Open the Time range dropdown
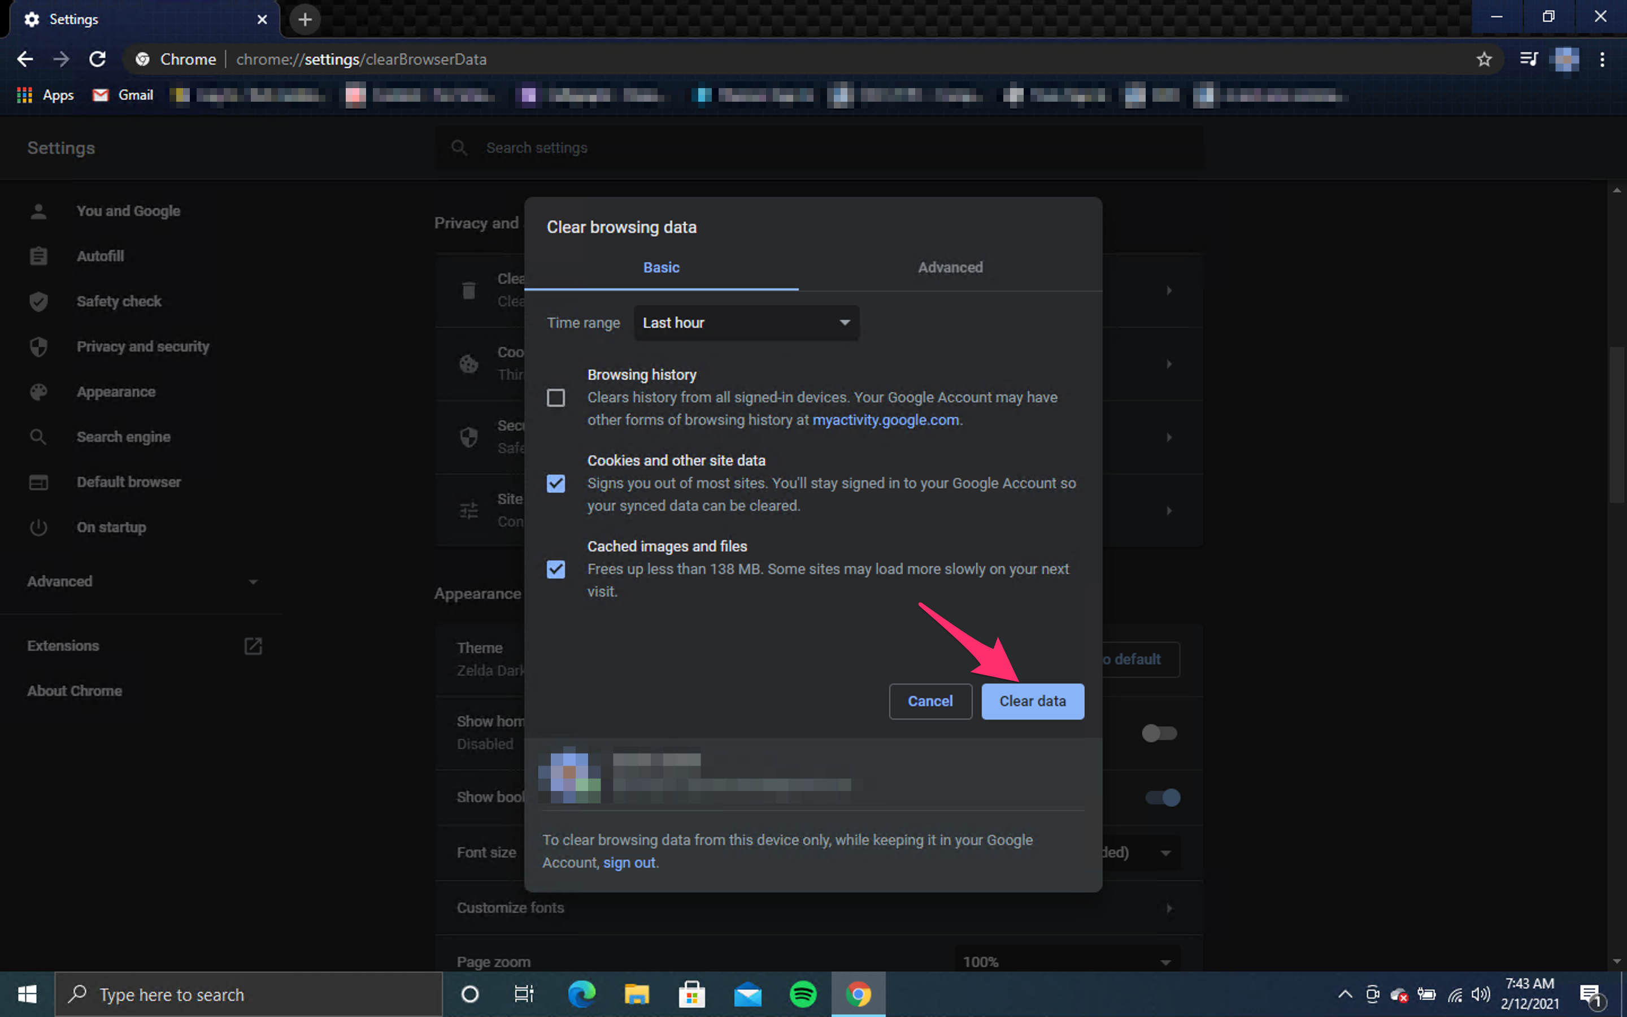This screenshot has width=1627, height=1017. coord(746,323)
